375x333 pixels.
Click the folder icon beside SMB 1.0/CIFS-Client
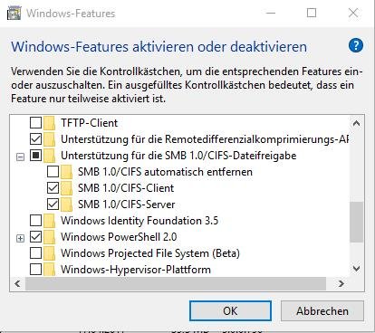[x=66, y=188]
